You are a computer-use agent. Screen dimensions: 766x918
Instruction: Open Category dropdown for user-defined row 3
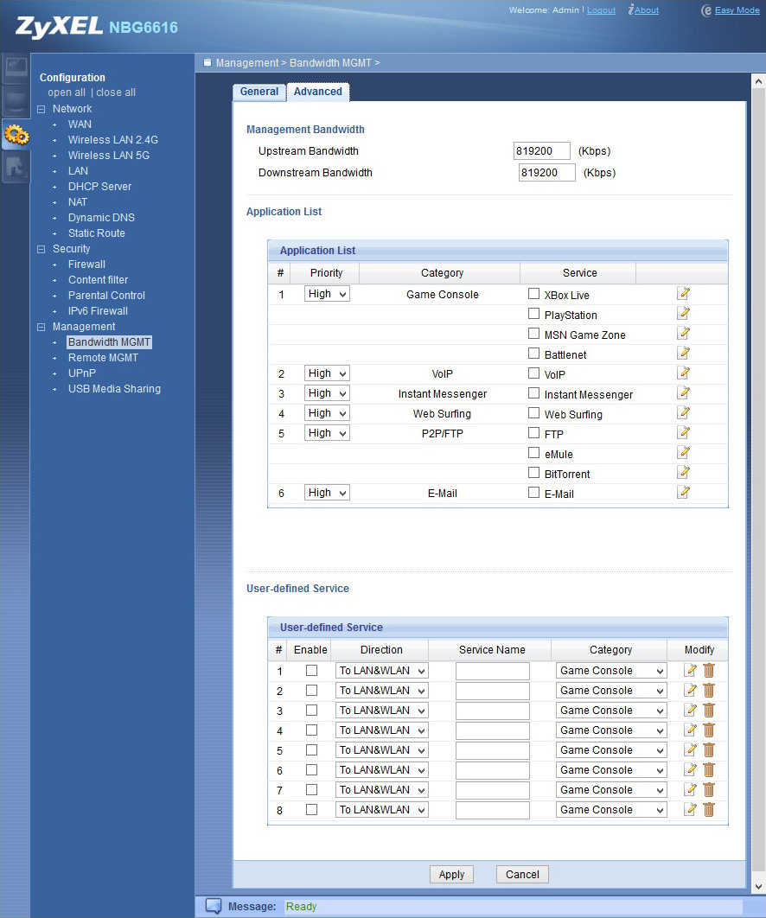pos(611,711)
